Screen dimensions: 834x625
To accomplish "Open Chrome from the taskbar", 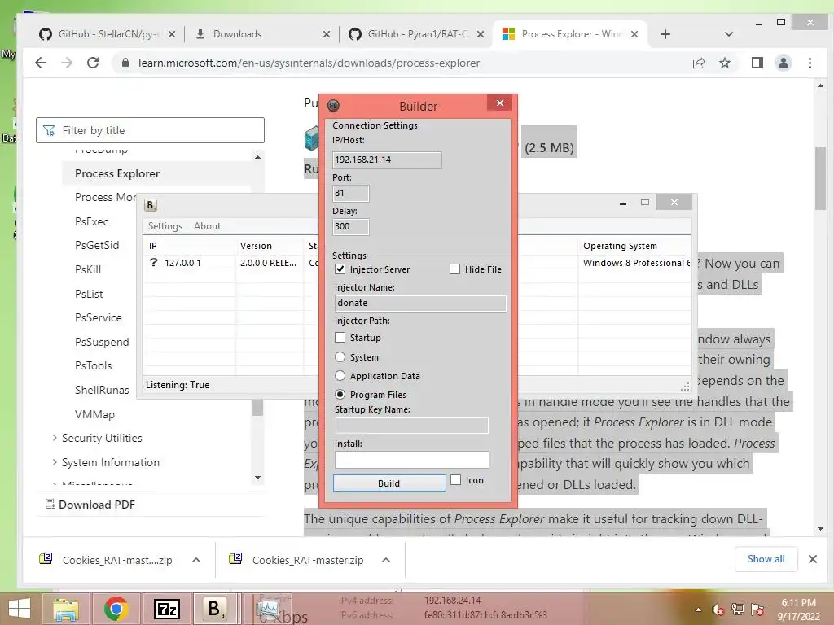I will point(116,609).
